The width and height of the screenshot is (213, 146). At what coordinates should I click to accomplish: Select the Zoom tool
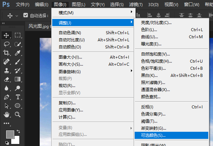pyautogui.click(x=18, y=114)
